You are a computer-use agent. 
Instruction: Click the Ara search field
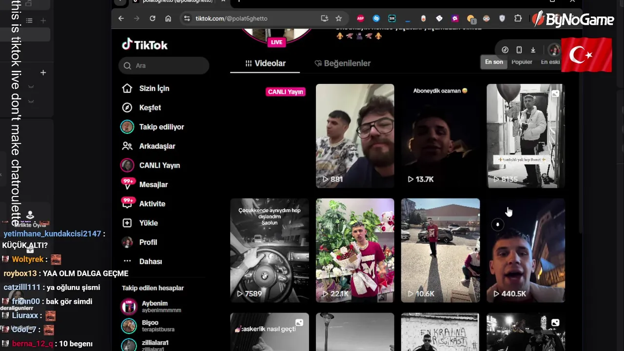[x=164, y=65]
